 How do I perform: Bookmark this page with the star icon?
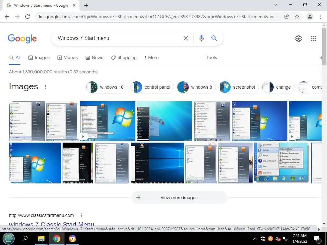tap(297, 17)
